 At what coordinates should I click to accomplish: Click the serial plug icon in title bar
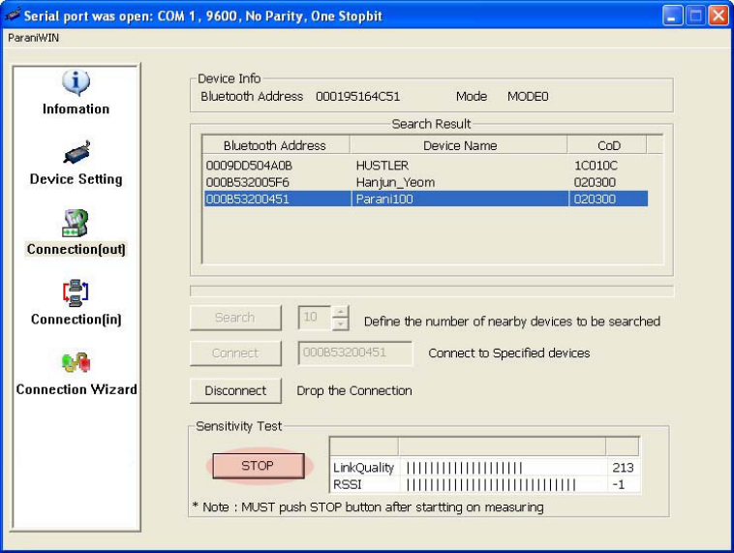point(13,15)
